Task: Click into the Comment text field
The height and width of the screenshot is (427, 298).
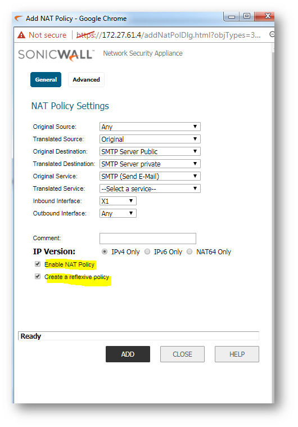Action: point(148,239)
